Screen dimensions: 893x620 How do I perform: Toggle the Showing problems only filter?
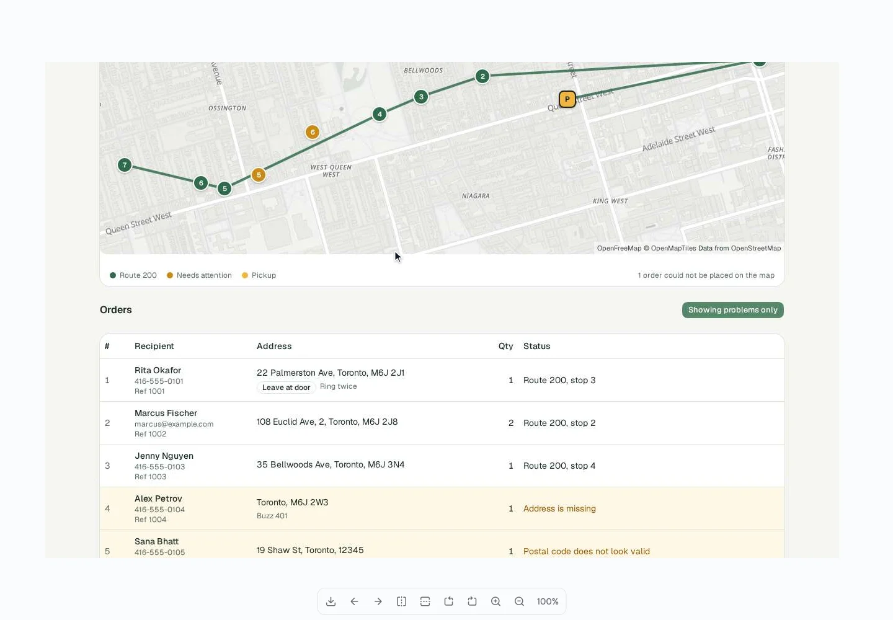tap(733, 310)
